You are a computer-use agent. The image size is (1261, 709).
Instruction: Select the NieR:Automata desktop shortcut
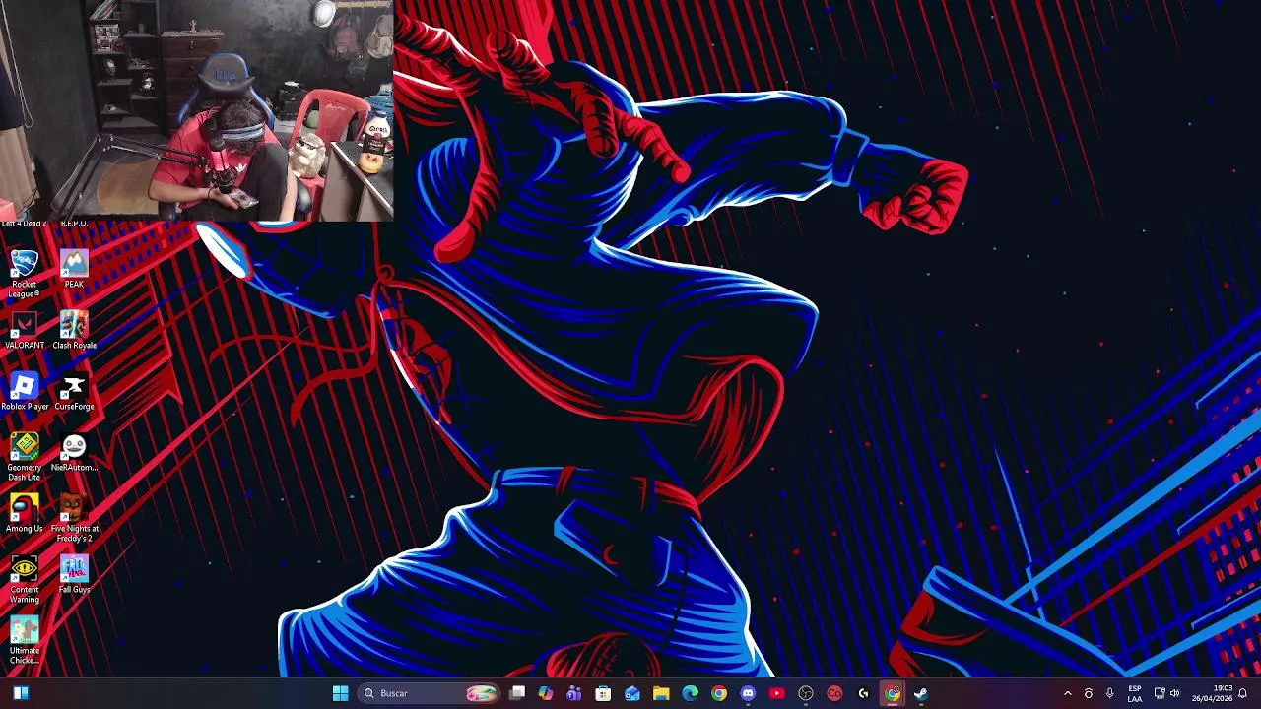click(x=74, y=453)
